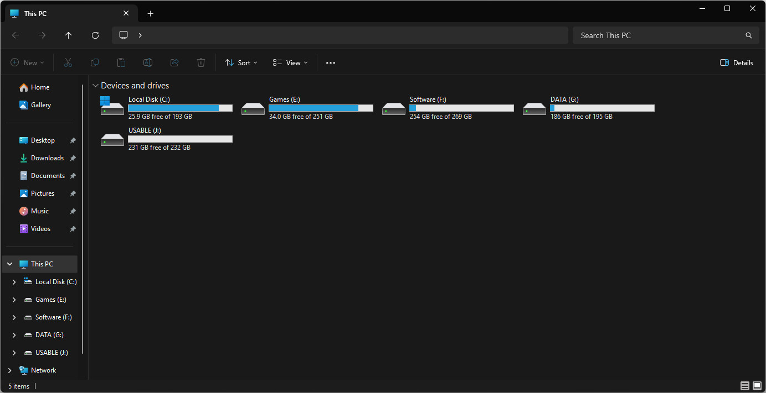The width and height of the screenshot is (766, 393).
Task: Go up one directory level
Action: [x=69, y=35]
